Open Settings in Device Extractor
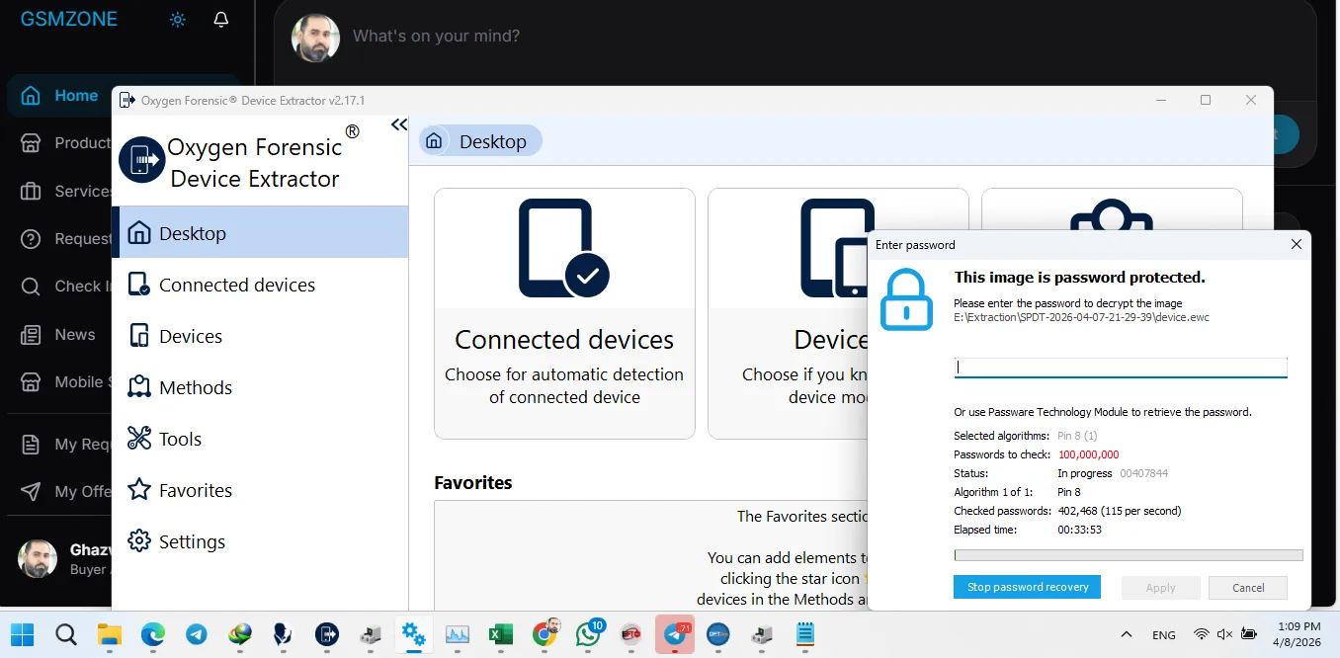Image resolution: width=1340 pixels, height=658 pixels. (191, 541)
